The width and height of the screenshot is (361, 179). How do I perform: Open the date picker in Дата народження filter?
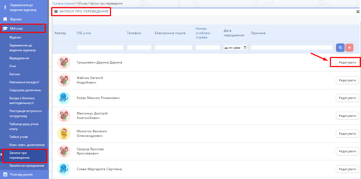[x=245, y=48]
